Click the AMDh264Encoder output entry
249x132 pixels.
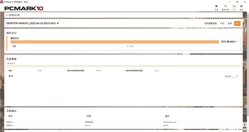coord(170,122)
